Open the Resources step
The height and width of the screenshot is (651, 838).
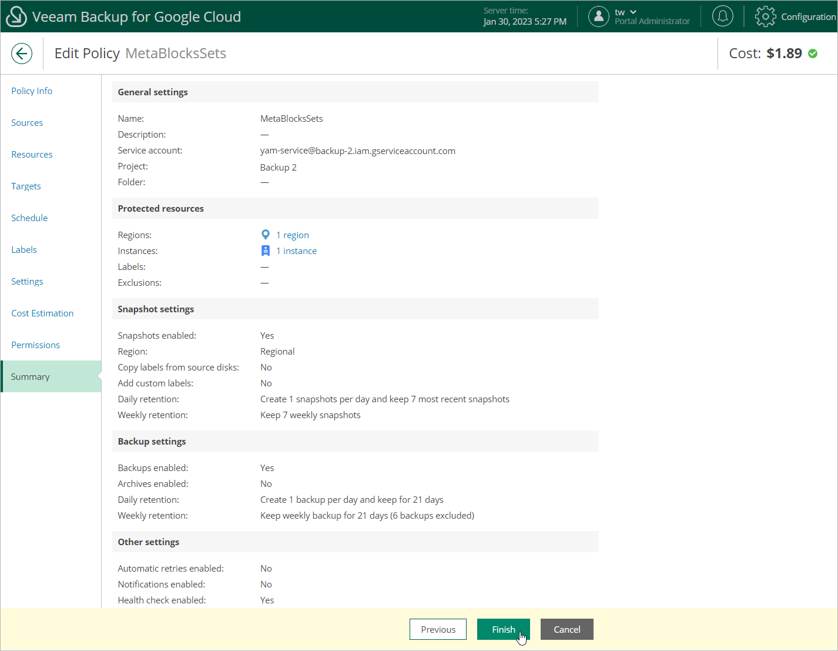[32, 154]
